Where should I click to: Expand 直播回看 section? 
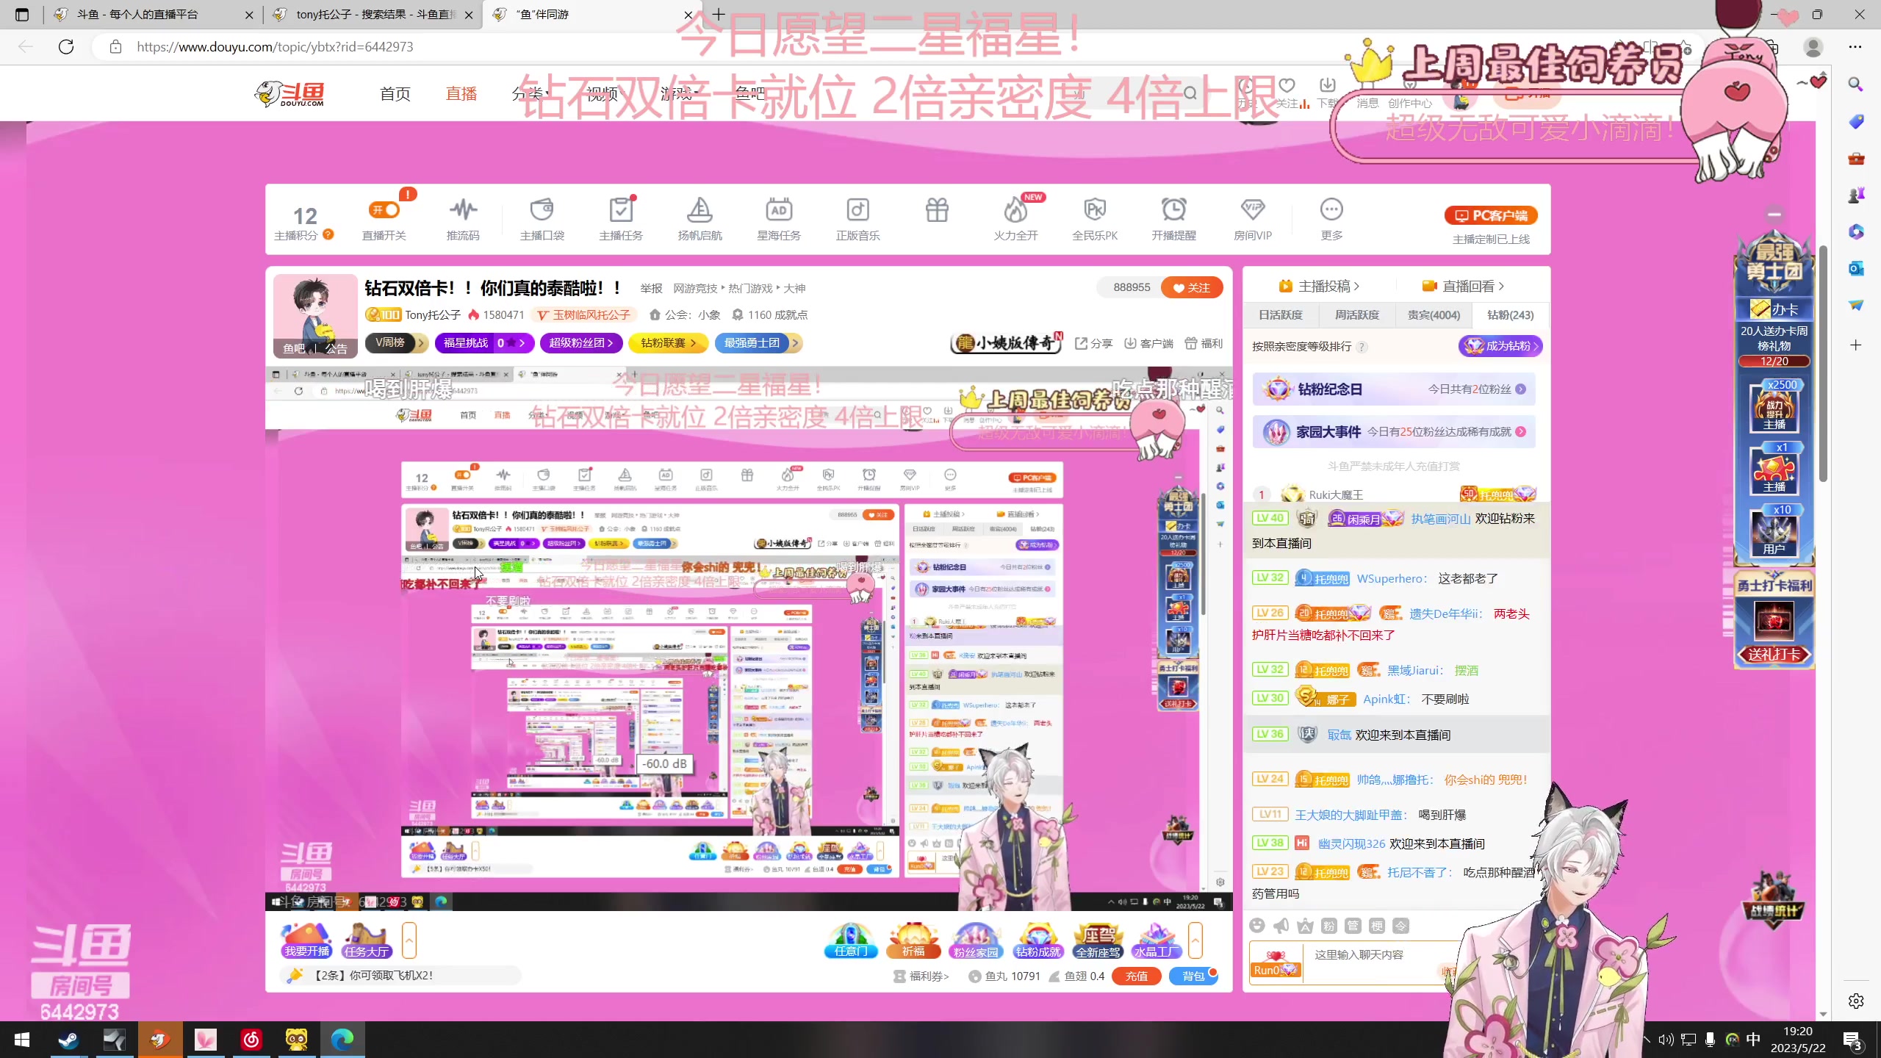coord(1463,286)
